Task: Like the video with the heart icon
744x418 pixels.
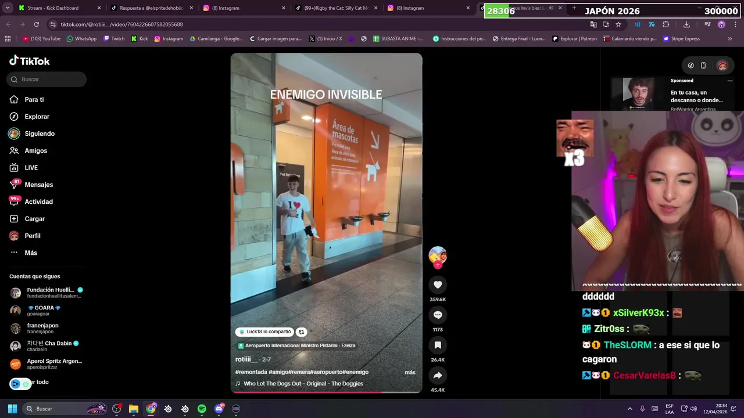Action: 438,284
